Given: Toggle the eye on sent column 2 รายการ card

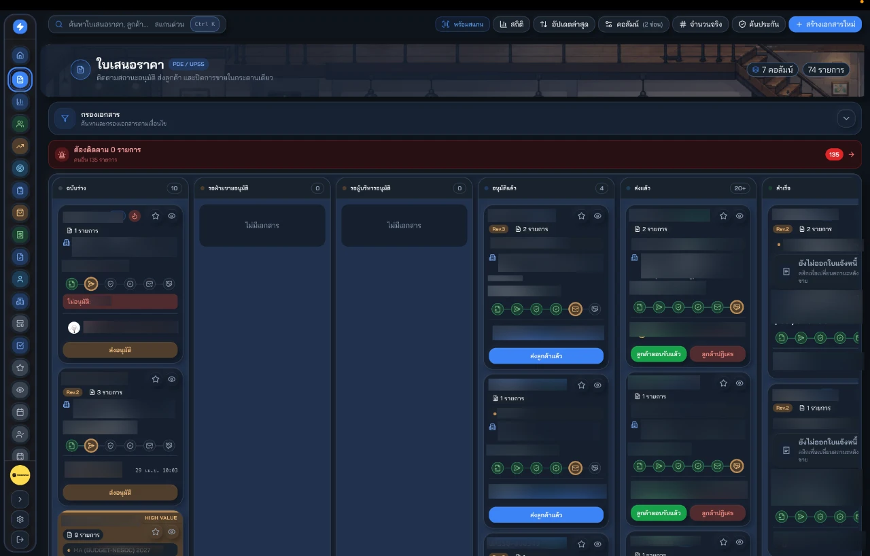Looking at the screenshot, I should [739, 215].
